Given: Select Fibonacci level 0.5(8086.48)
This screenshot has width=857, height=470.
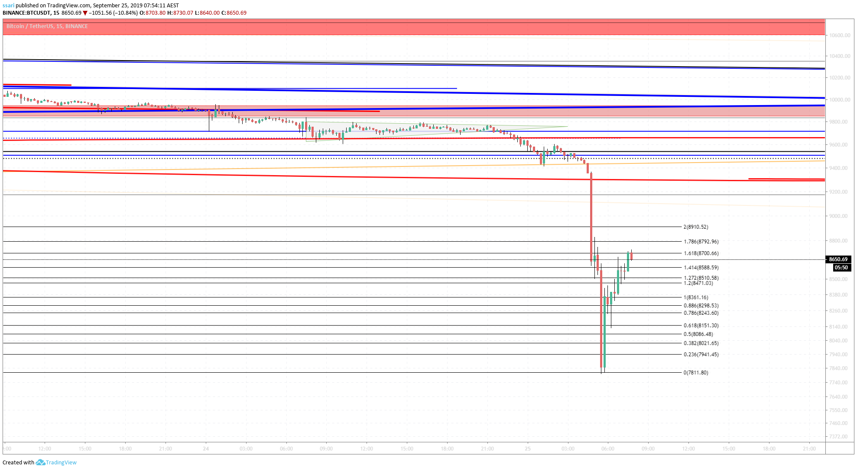Looking at the screenshot, I should pyautogui.click(x=698, y=334).
